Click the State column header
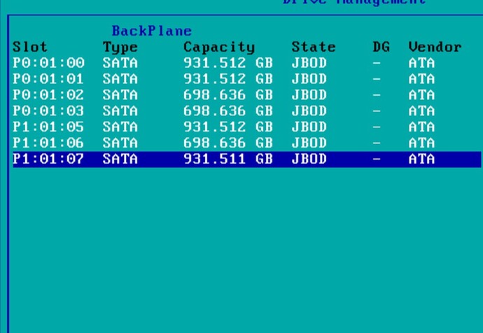483x333 pixels. pos(314,47)
